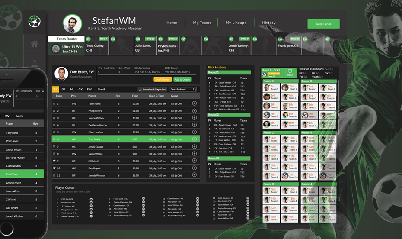Select Frank gore, GB roster slot
The width and height of the screenshot is (402, 239).
pos(288,45)
